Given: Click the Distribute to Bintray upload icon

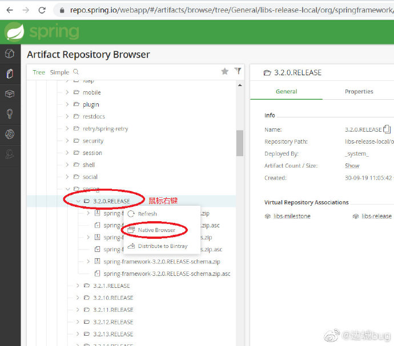Looking at the screenshot, I should point(131,246).
